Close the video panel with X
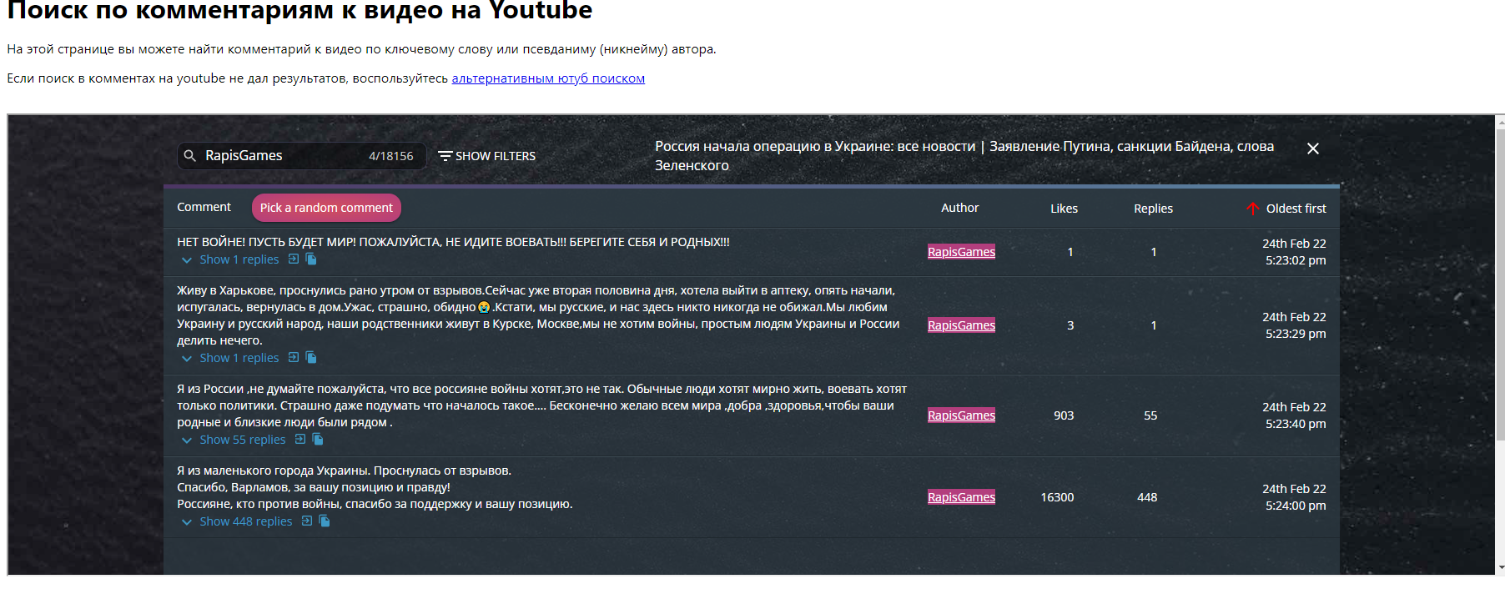1505x594 pixels. coord(1313,148)
